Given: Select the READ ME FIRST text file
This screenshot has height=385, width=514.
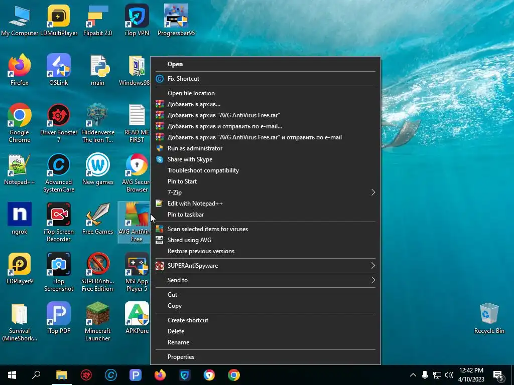Looking at the screenshot, I should click(x=137, y=123).
